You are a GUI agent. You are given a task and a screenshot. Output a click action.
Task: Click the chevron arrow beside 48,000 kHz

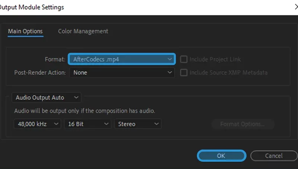pos(56,124)
